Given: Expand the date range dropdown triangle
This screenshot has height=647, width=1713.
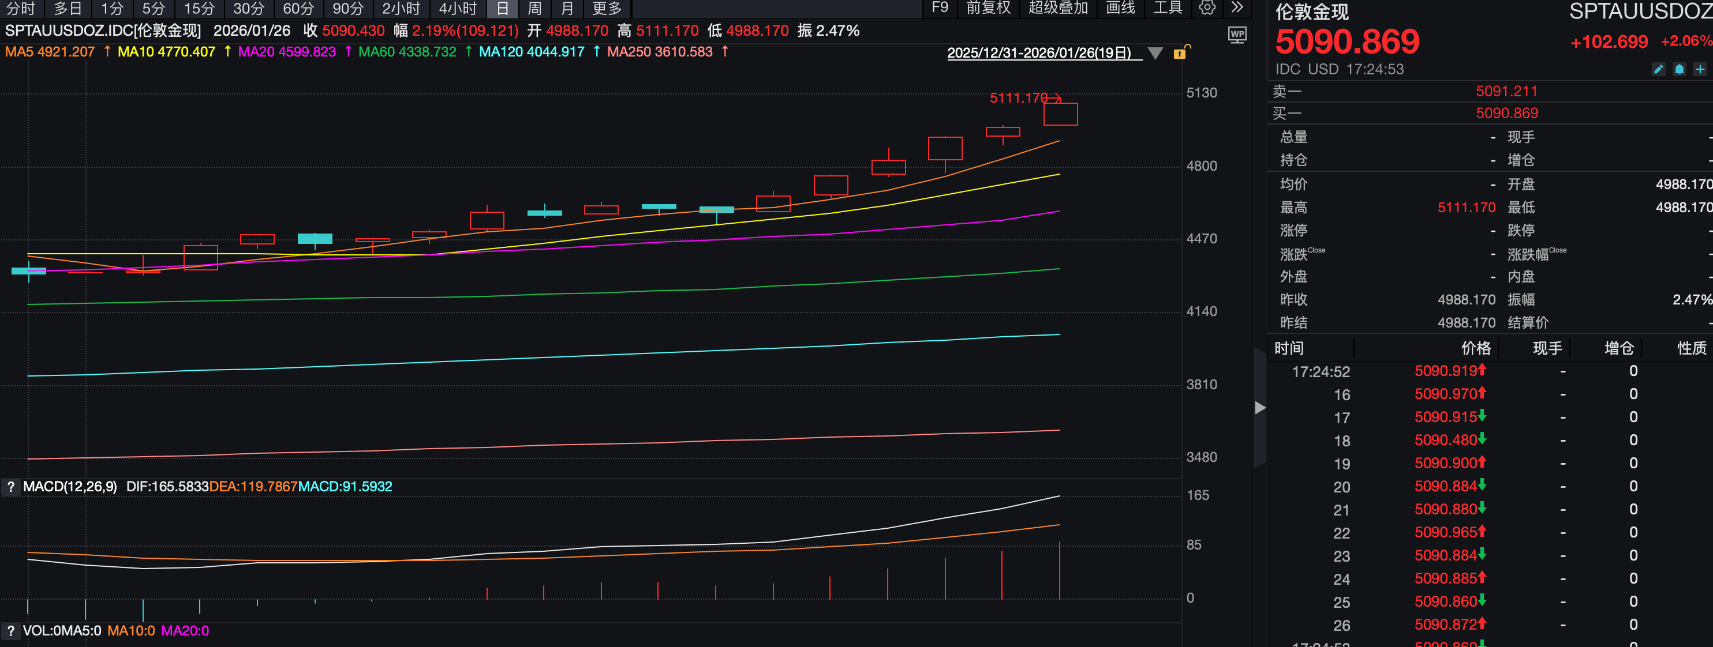Looking at the screenshot, I should [1155, 53].
